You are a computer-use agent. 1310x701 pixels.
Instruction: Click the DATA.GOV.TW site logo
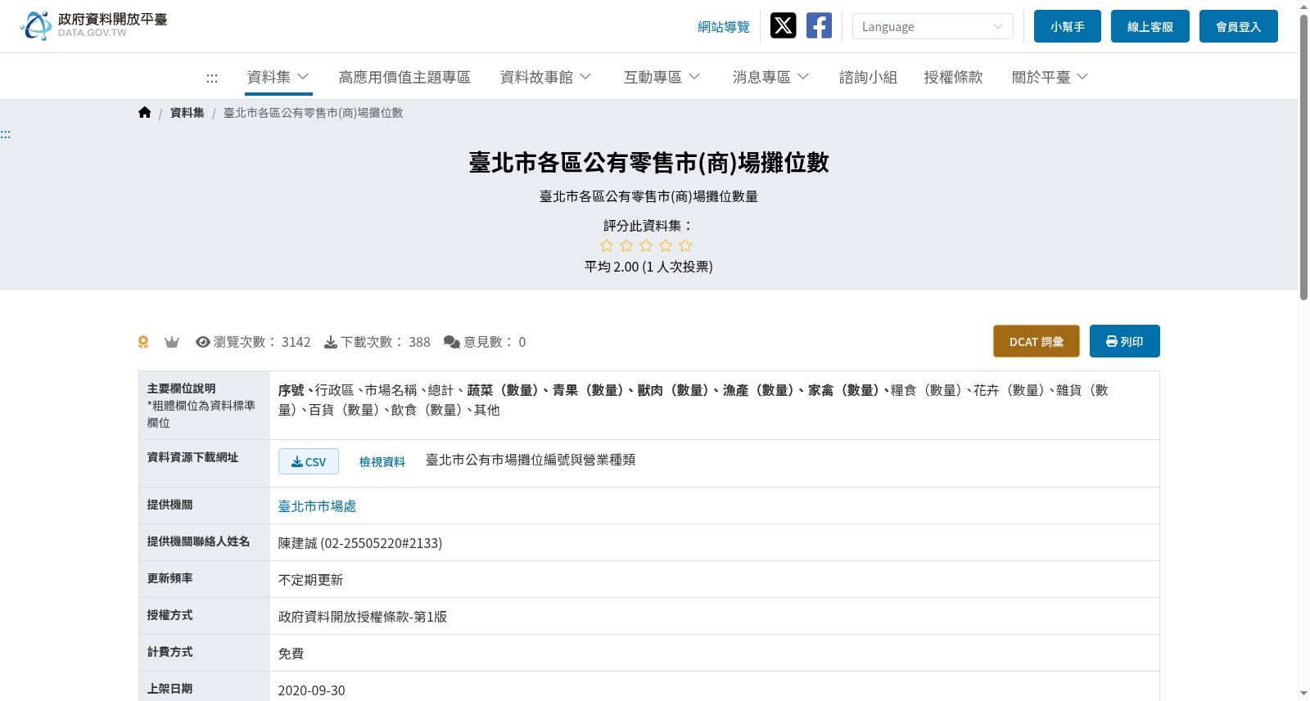[x=93, y=25]
